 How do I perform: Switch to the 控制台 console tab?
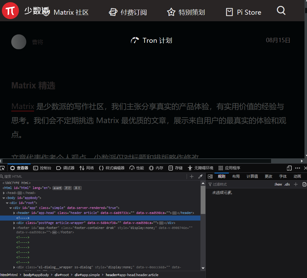42,168
